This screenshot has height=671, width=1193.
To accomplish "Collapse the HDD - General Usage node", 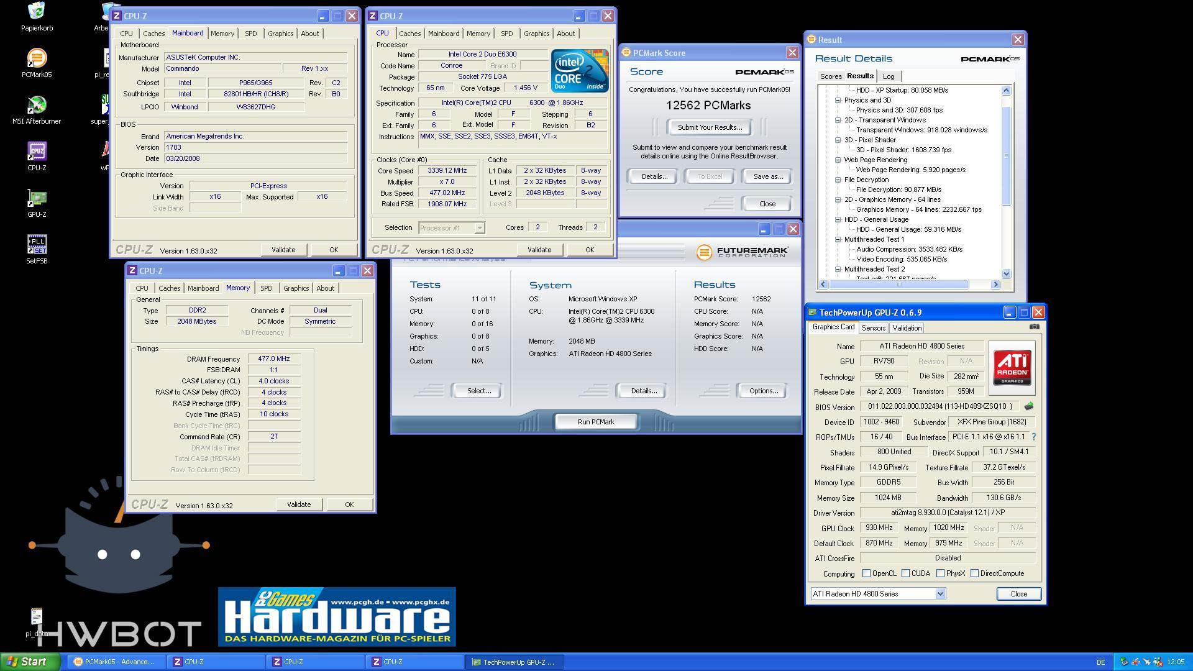I will pyautogui.click(x=838, y=219).
